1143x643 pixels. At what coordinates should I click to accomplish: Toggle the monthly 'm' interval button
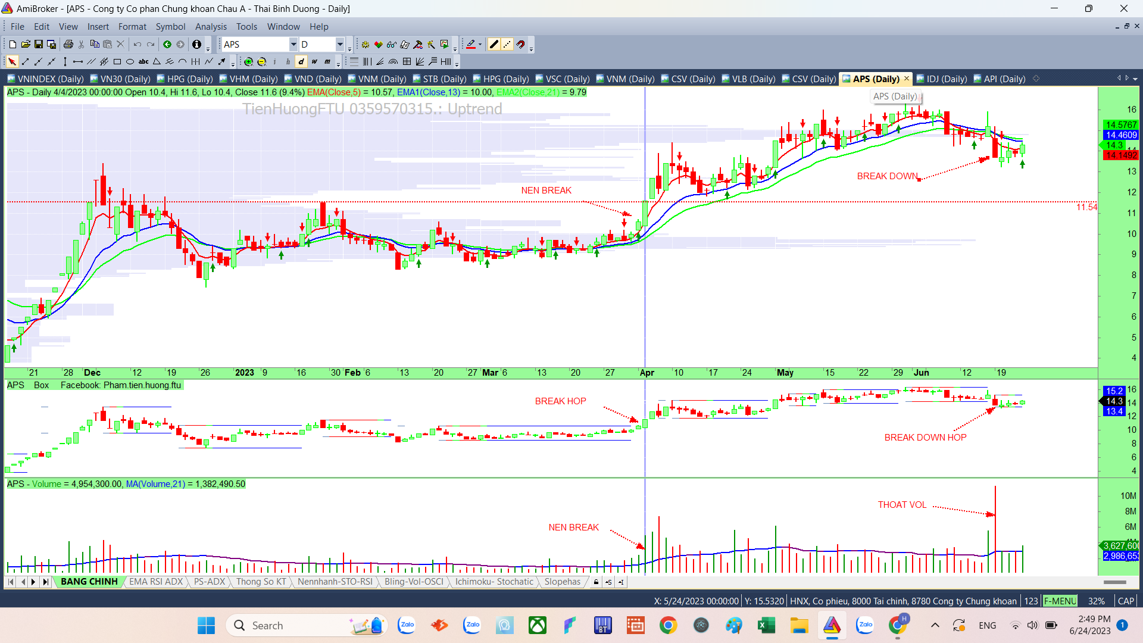tap(327, 61)
